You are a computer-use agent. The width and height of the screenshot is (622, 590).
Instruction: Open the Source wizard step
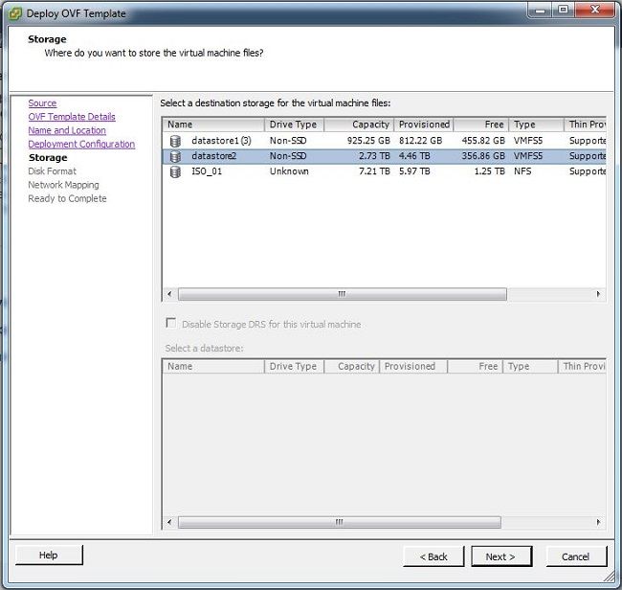tap(42, 103)
